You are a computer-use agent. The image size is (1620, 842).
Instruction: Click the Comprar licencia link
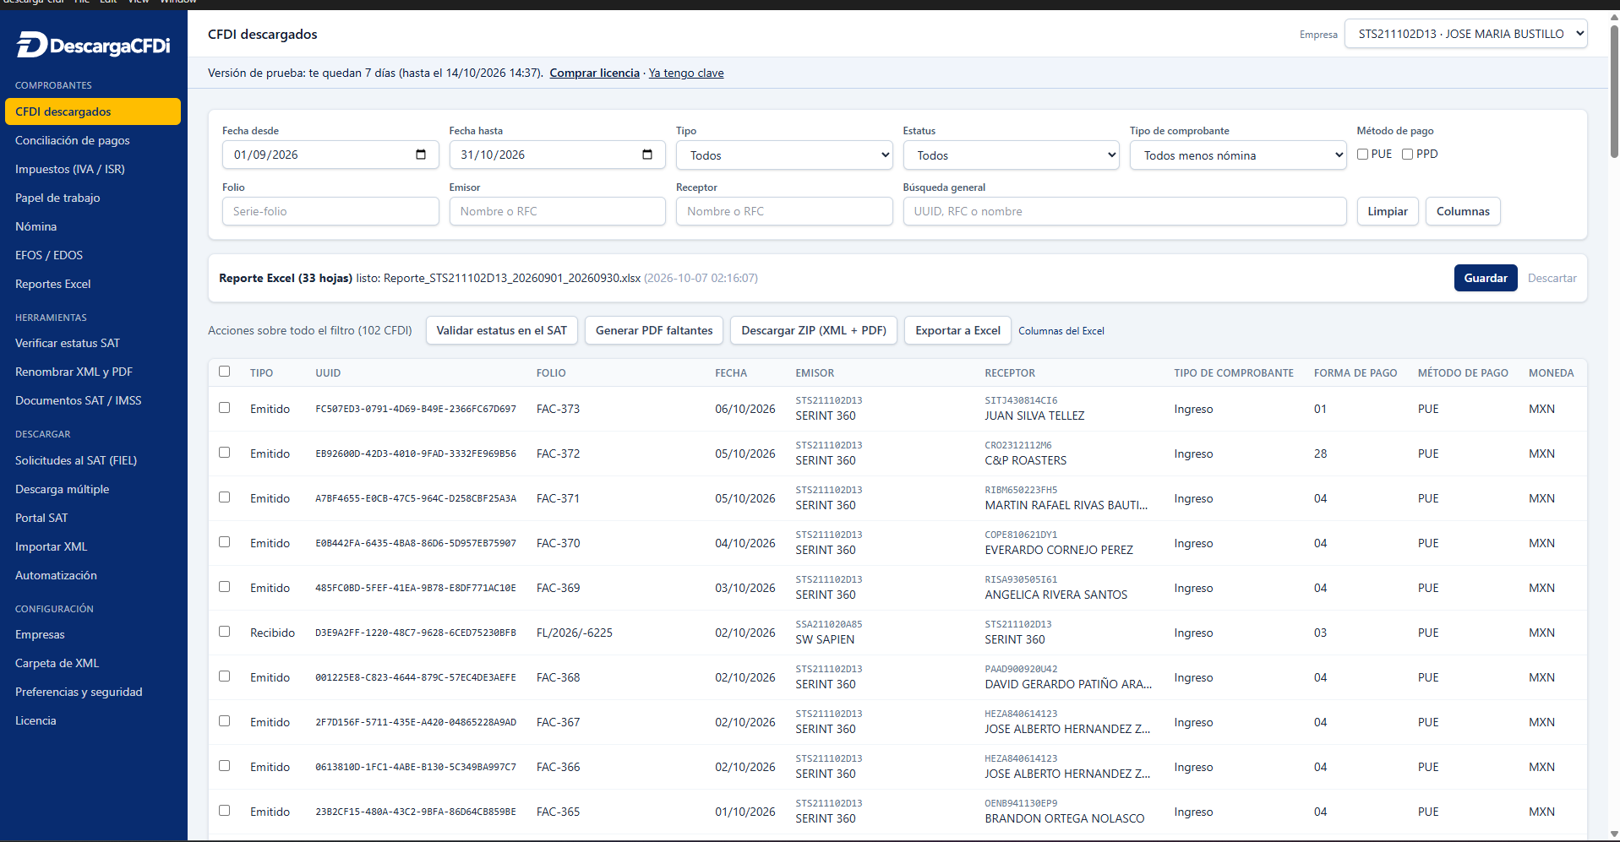pyautogui.click(x=594, y=73)
